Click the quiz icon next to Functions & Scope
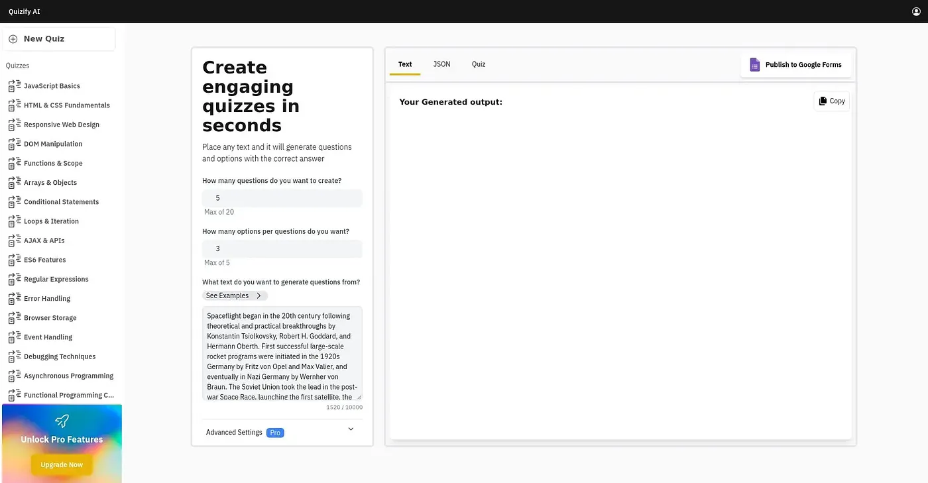 [15, 163]
